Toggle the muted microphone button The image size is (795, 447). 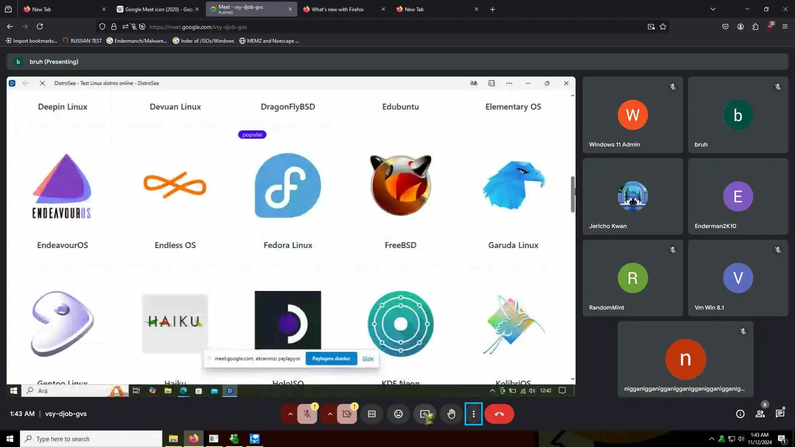(307, 414)
